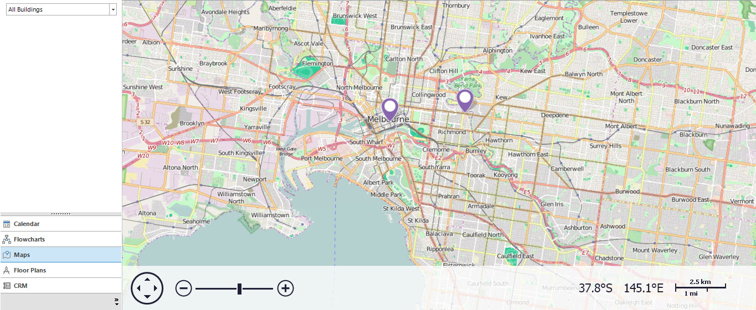Pan the map right with arrow

[157, 288]
